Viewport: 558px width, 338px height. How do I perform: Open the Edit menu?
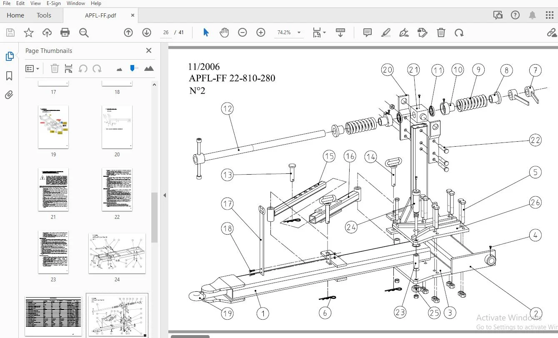[20, 3]
